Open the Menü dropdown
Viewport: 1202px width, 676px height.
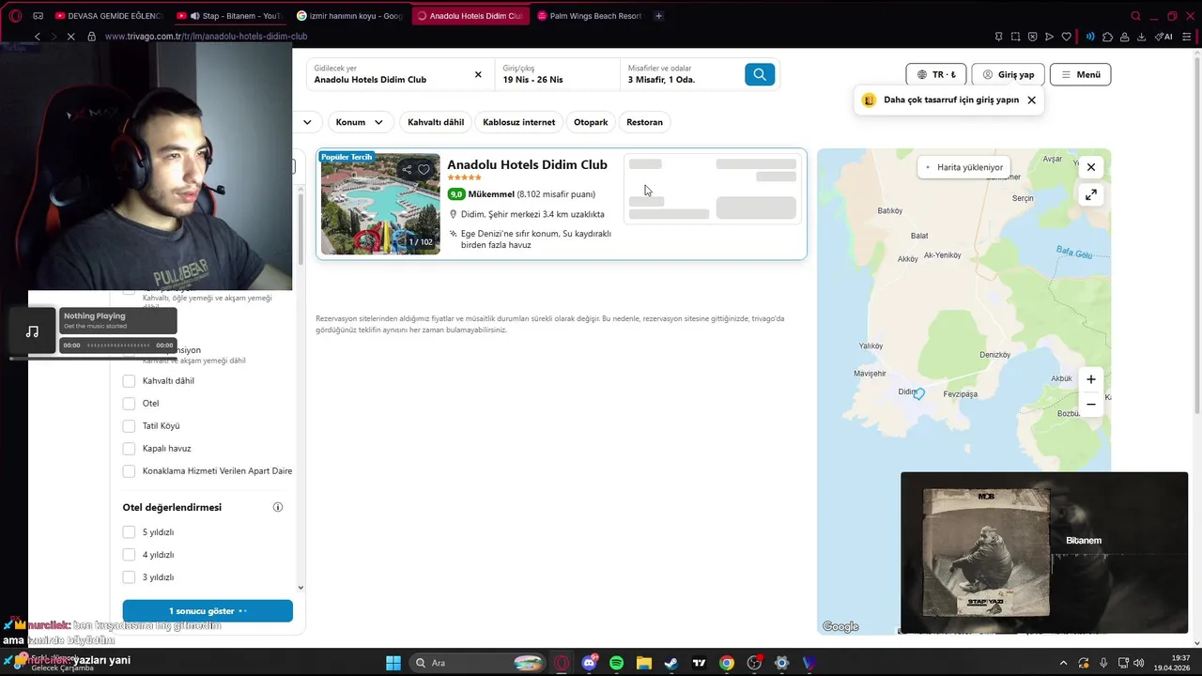point(1080,74)
